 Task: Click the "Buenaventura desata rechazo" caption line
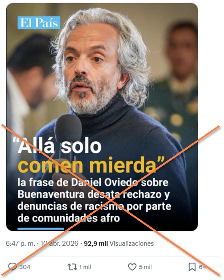93,194
